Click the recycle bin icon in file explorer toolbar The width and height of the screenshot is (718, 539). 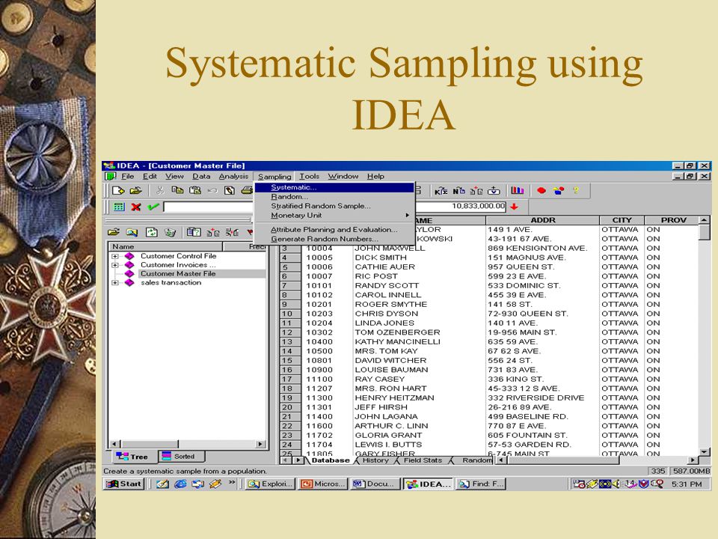pos(171,232)
